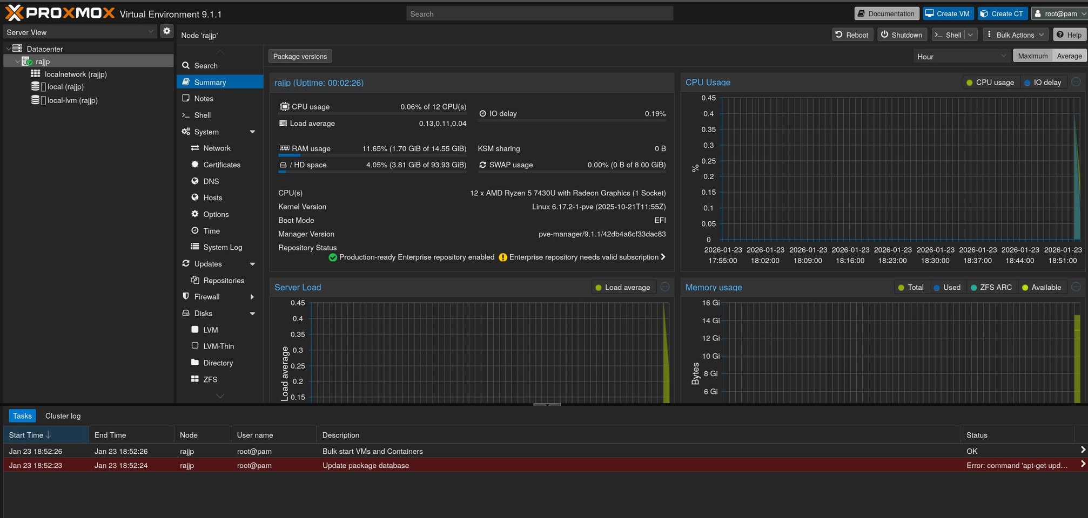Toggle CPU usage legend series
Viewport: 1088px width, 518px height.
coord(990,83)
